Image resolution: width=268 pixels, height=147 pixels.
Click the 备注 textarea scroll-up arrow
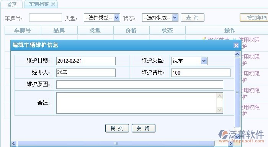click(x=219, y=96)
